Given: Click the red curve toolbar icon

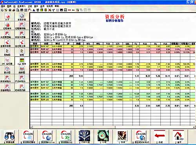Looking at the screenshot, I should 30,10.
